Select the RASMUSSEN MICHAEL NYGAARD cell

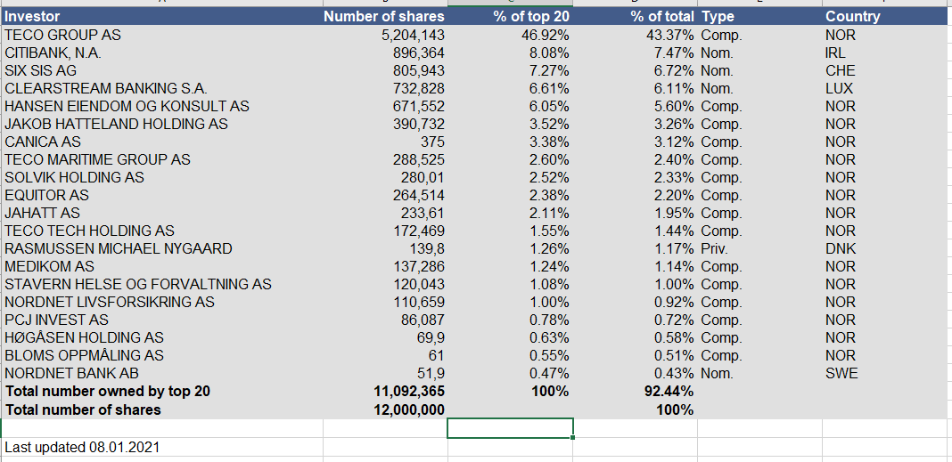click(x=118, y=248)
